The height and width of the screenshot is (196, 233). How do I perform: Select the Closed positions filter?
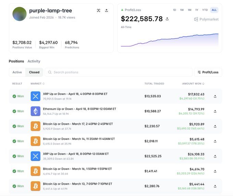34,72
